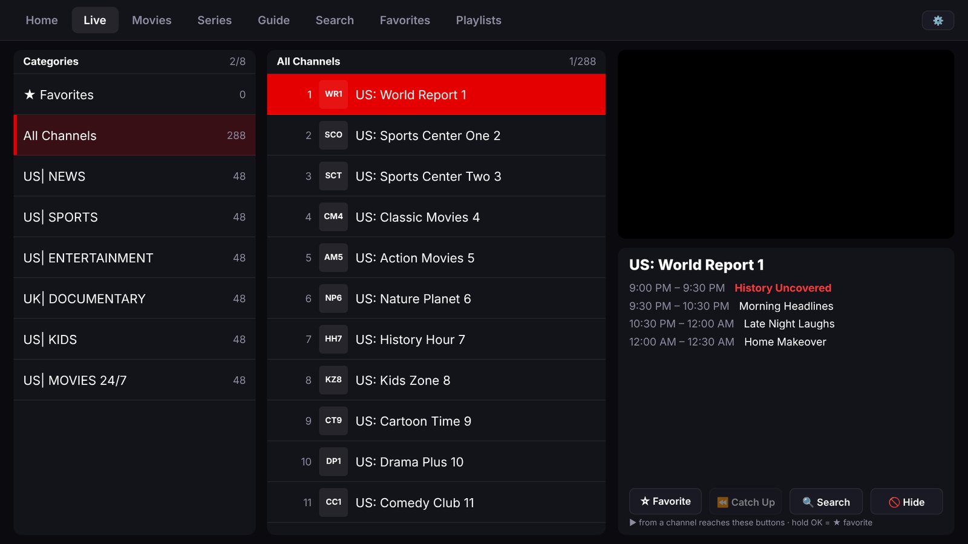Screen dimensions: 968x544
Task: Open settings via the gear icon
Action: (x=938, y=21)
